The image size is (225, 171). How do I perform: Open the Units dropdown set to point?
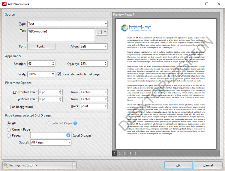[93, 106]
